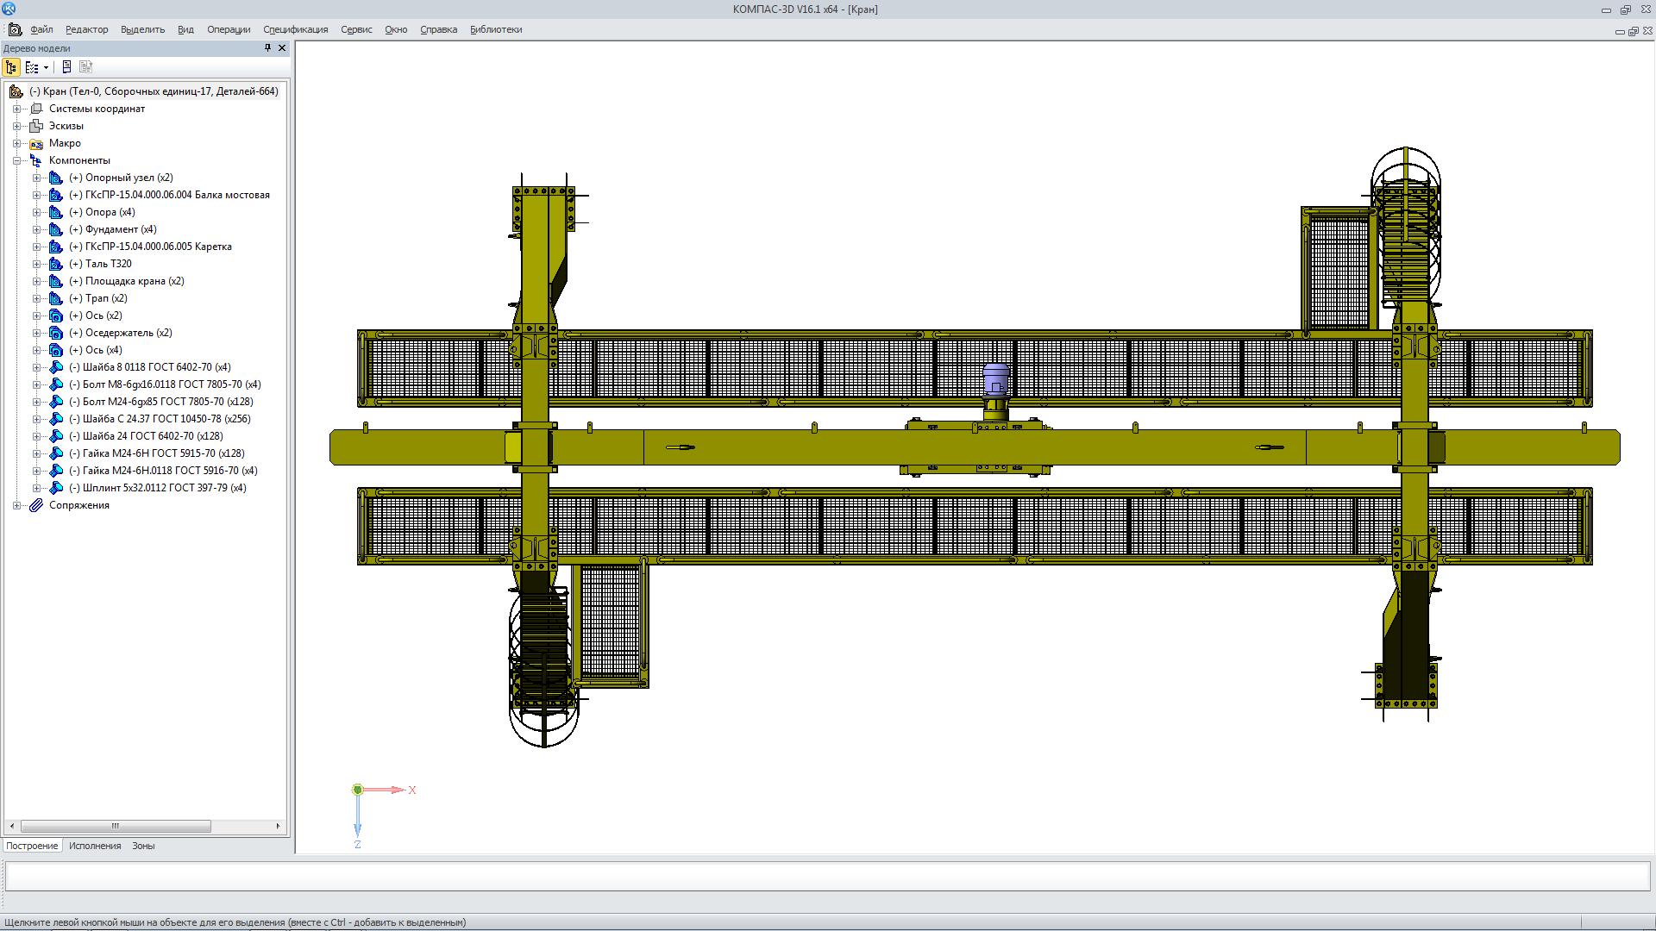The image size is (1656, 931).
Task: Collapse the Компоненты node
Action: pyautogui.click(x=16, y=160)
